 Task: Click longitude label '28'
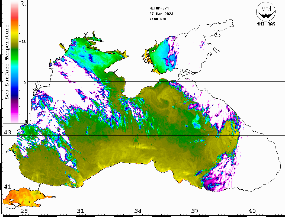pyautogui.click(x=24, y=211)
